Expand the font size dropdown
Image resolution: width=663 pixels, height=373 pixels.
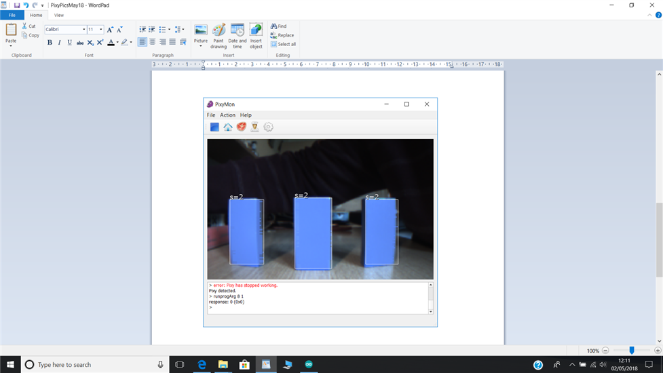click(101, 30)
